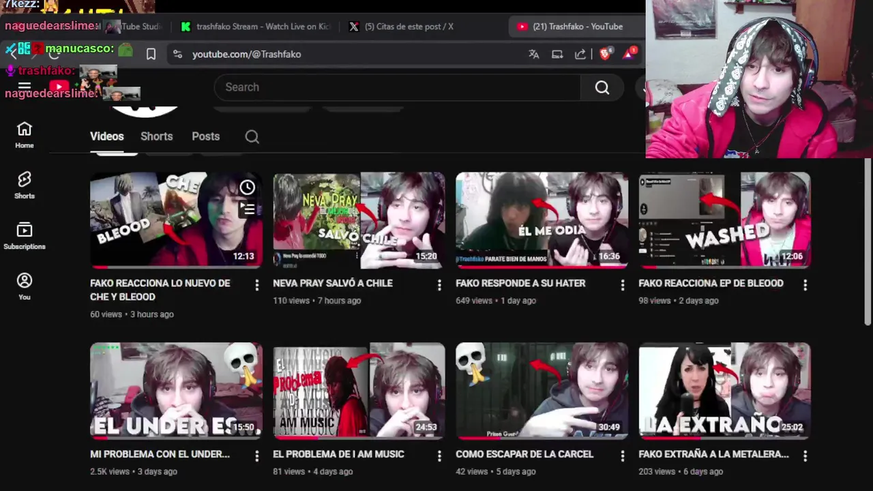Open FAKO RESPONDE A SU HATER title
Screen dimensions: 873x491
point(520,283)
